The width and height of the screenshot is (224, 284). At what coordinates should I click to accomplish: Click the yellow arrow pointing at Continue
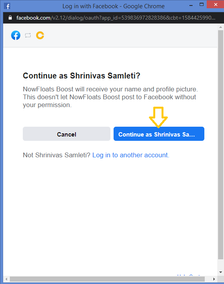tap(158, 117)
